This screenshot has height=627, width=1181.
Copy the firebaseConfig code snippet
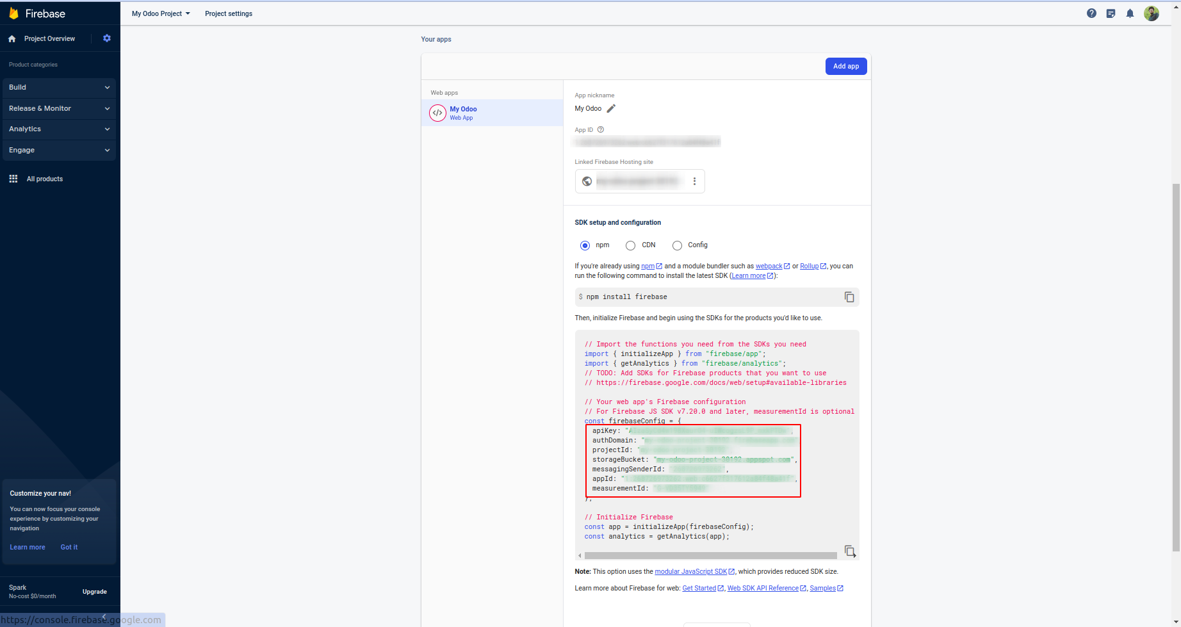point(850,551)
